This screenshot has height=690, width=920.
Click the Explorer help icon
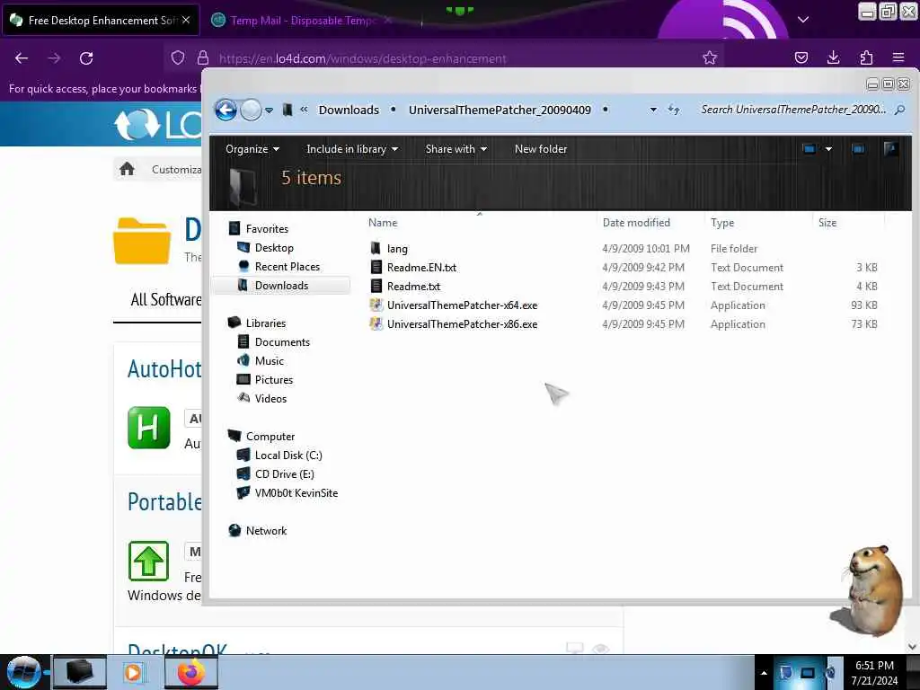click(x=890, y=149)
